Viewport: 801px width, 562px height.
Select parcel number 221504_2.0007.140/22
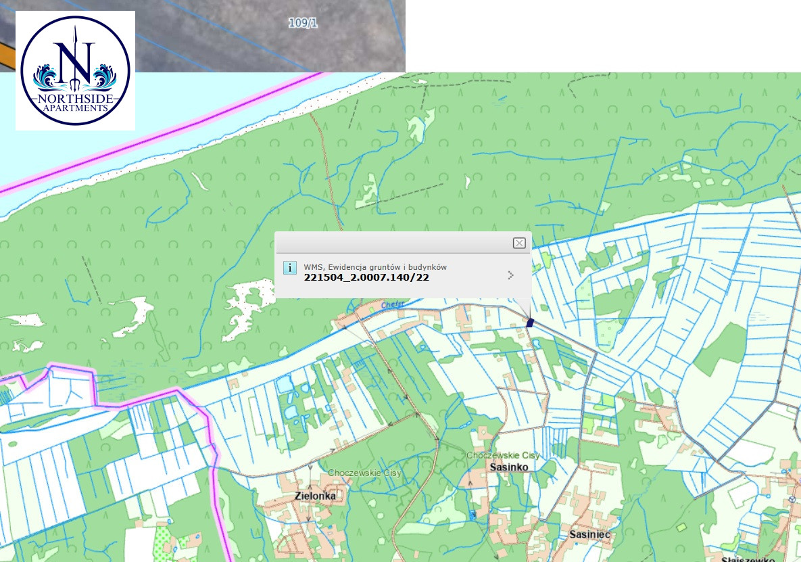[366, 277]
